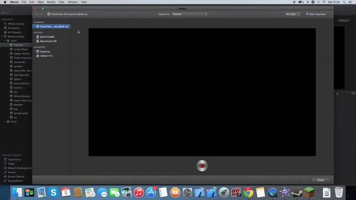
Task: Open iBooks from the Dock
Action: (x=175, y=193)
